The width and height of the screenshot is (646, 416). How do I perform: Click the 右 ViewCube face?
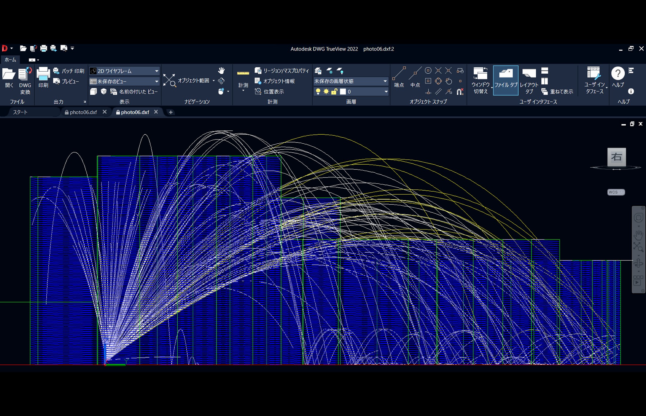tap(616, 157)
